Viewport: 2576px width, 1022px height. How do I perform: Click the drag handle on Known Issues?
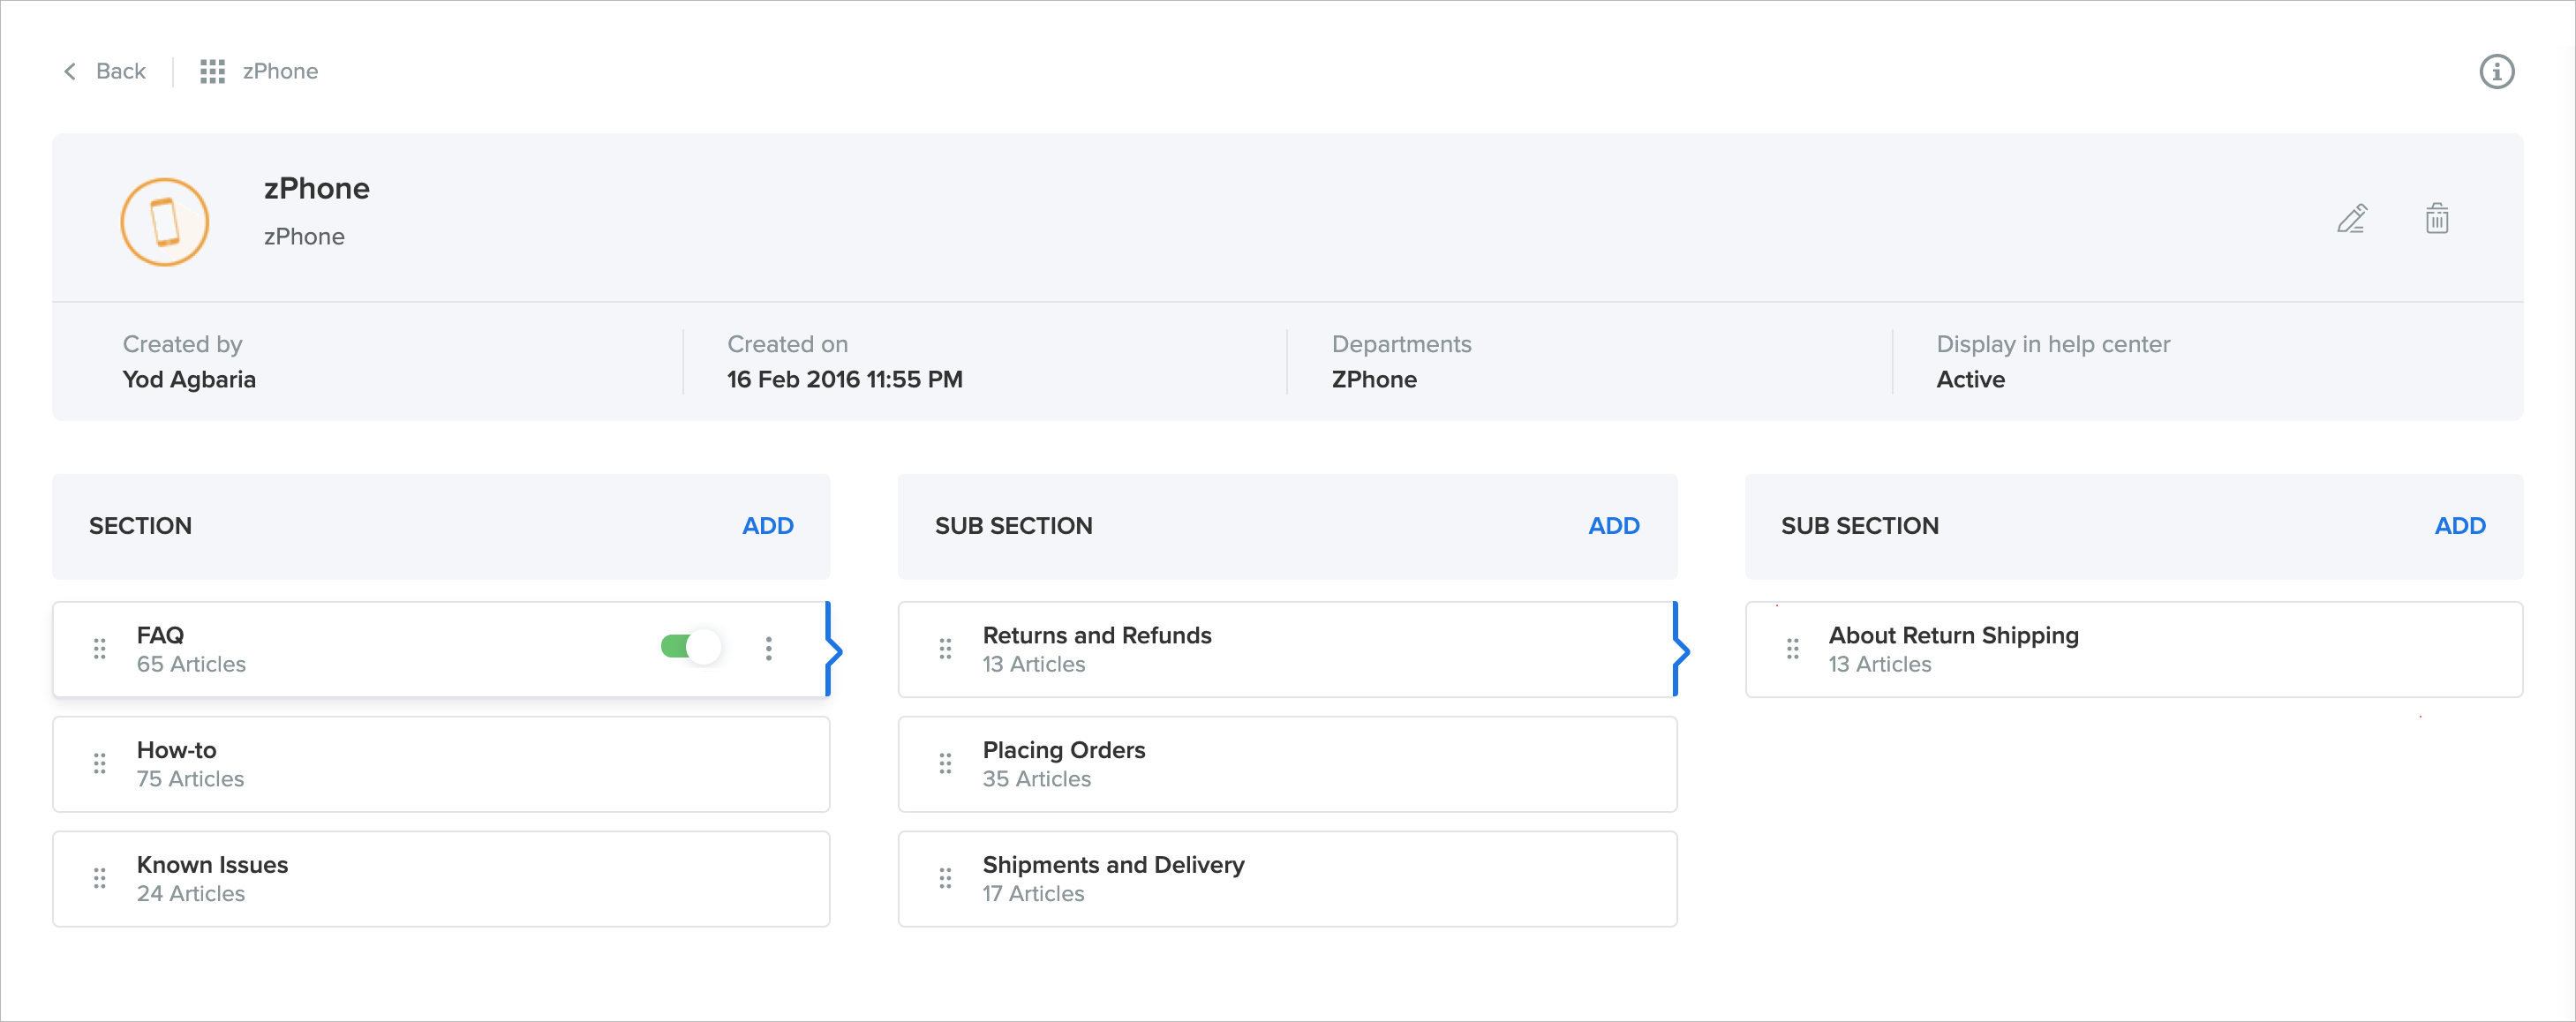pyautogui.click(x=100, y=879)
